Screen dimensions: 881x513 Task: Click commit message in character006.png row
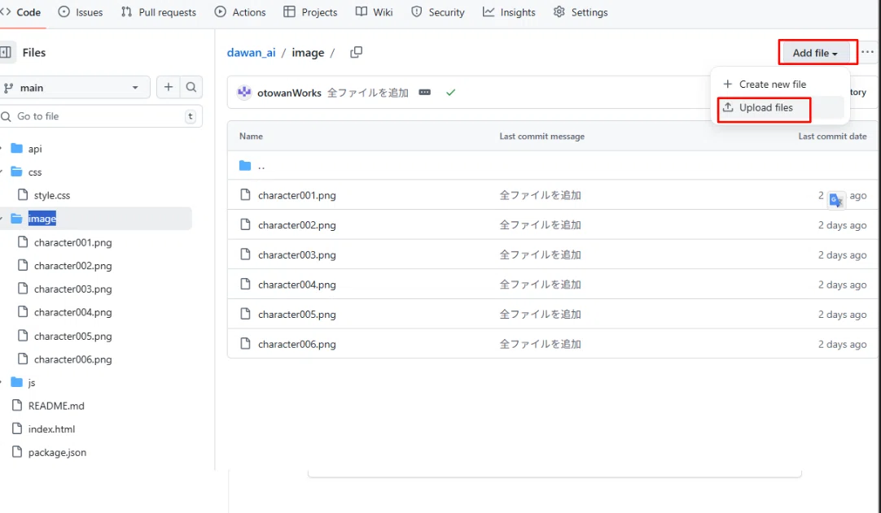click(x=540, y=344)
